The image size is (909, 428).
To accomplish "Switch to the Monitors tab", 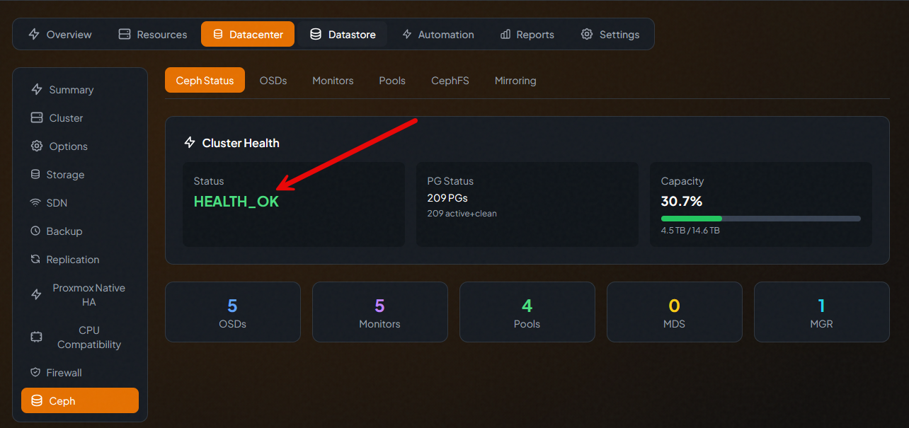I will click(x=333, y=80).
